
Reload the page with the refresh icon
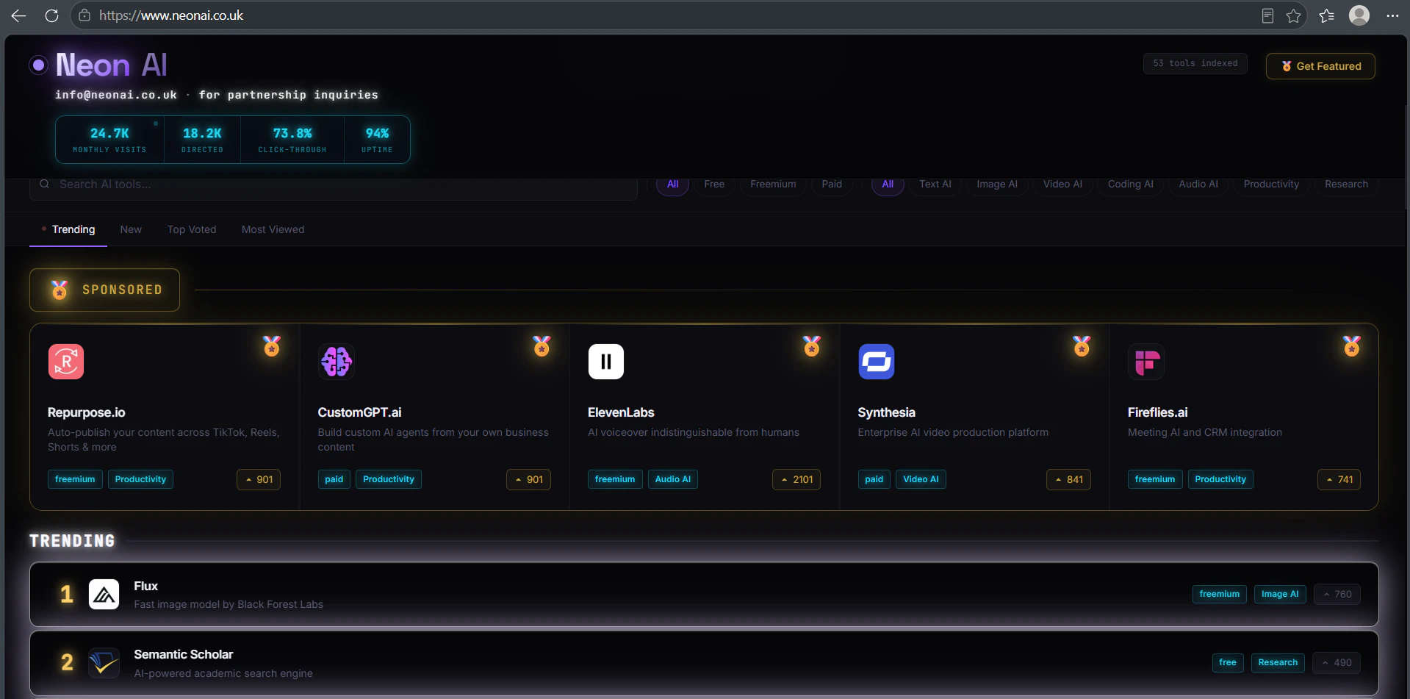(51, 15)
